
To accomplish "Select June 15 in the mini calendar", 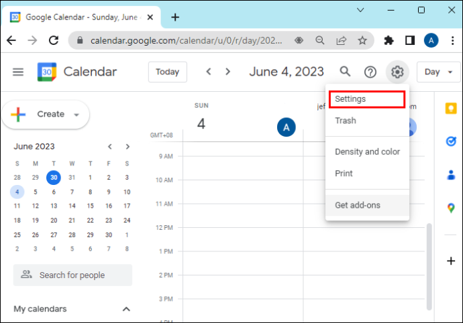I will coord(90,206).
